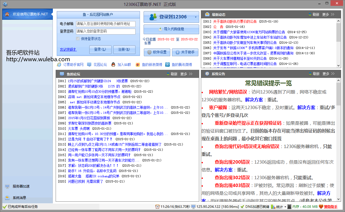Open news item 关于火车票预售期延长至60天的公告

240,58
